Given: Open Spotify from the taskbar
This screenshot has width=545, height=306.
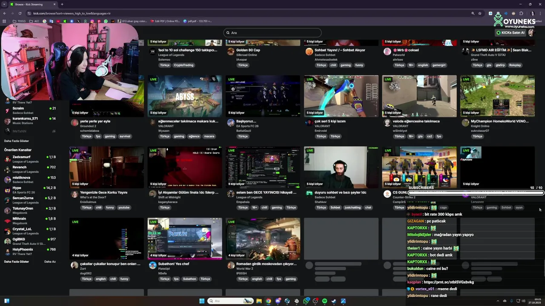Looking at the screenshot, I should click(x=324, y=301).
